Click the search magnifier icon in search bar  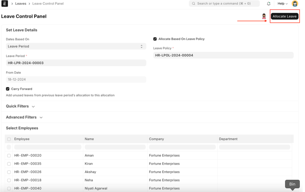[x=194, y=4]
